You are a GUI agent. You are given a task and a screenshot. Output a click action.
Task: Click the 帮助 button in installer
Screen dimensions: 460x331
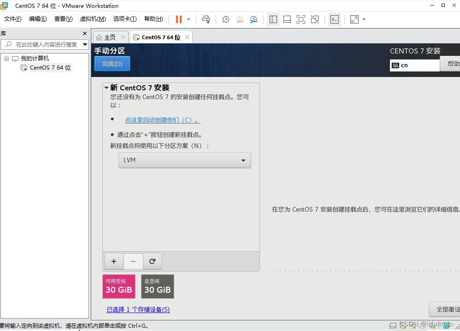(x=451, y=64)
